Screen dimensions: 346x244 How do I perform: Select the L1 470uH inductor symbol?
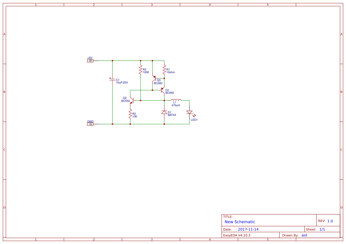click(176, 100)
